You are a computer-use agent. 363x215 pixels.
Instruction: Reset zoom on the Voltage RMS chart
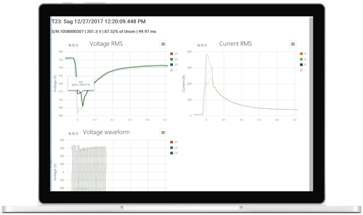(77, 46)
